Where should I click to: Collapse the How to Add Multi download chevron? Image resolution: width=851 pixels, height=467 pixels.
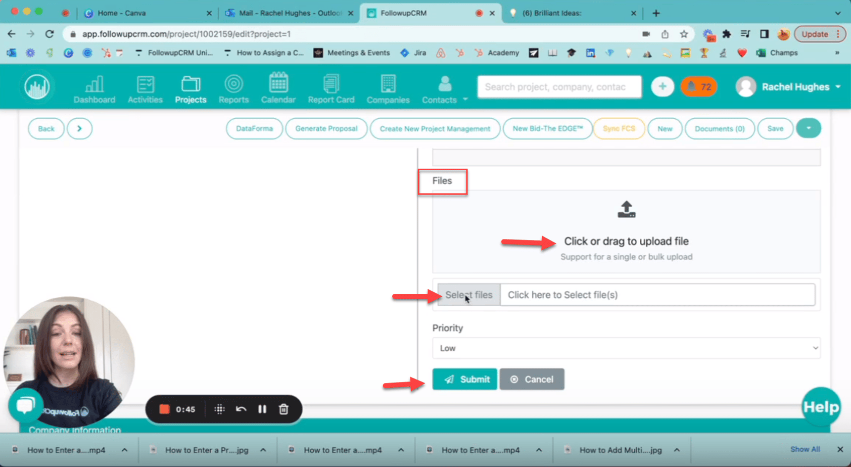[x=677, y=450]
